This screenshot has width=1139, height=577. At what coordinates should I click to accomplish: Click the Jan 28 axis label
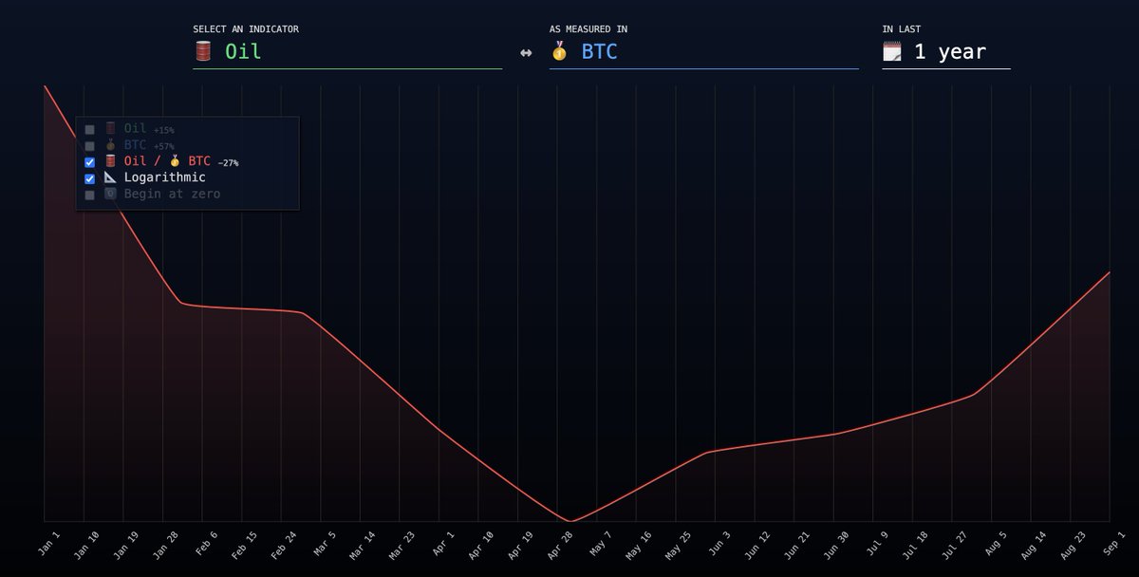click(x=164, y=548)
